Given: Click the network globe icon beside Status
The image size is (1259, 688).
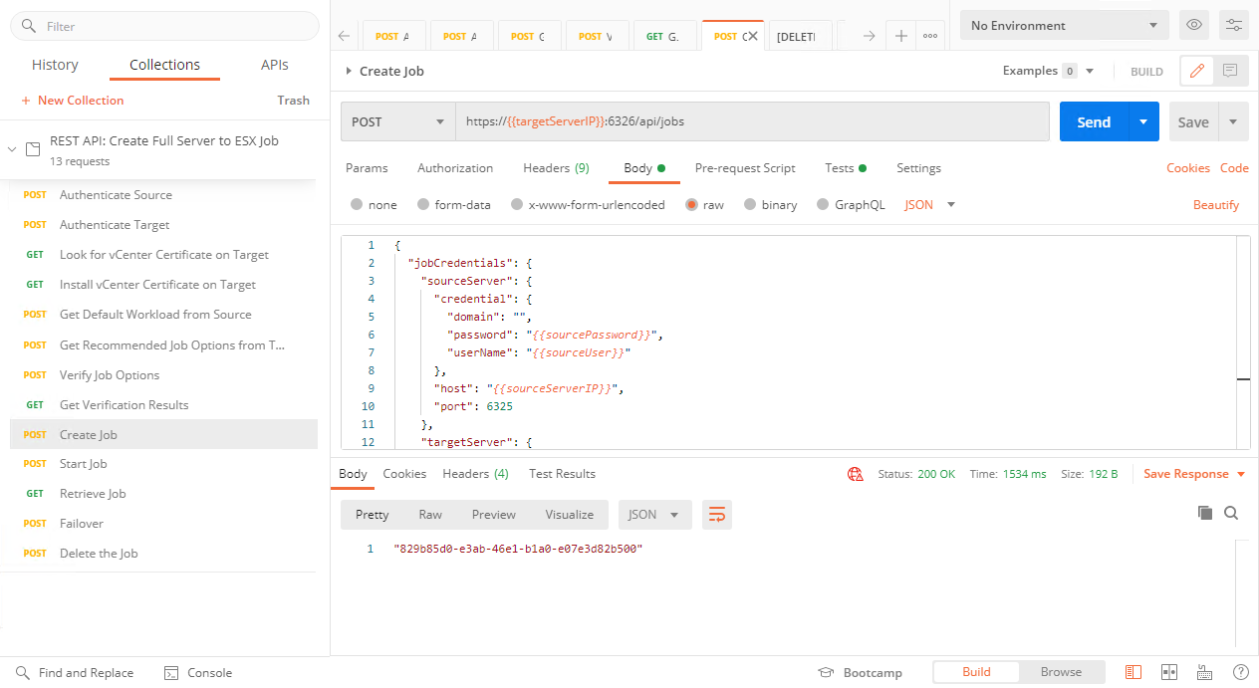Looking at the screenshot, I should 855,474.
